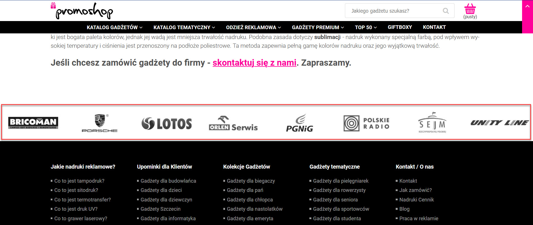Image resolution: width=533 pixels, height=225 pixels.
Task: Open 'Gadżety dla sportowców' link
Action: (x=341, y=209)
